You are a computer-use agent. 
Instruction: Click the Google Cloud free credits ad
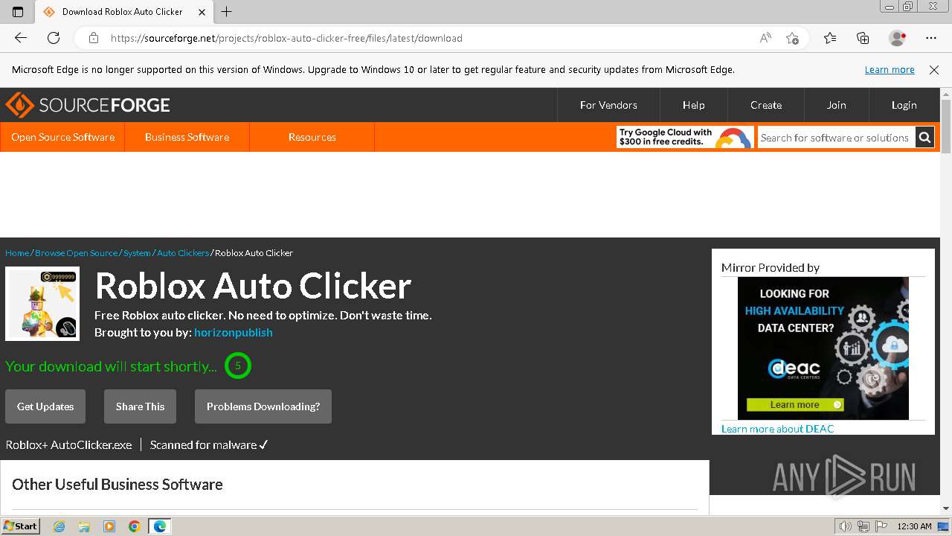click(x=685, y=137)
